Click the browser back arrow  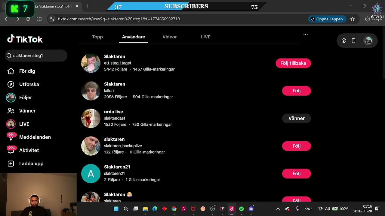7,19
